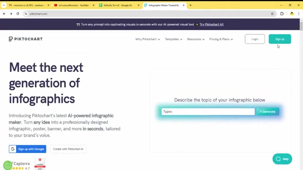This screenshot has height=170, width=303.
Task: Click the G2 Leader badge
Action: click(x=40, y=164)
